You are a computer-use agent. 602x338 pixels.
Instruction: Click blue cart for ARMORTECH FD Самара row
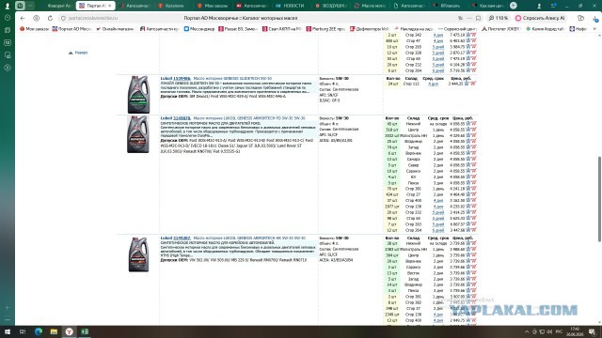tap(467, 159)
